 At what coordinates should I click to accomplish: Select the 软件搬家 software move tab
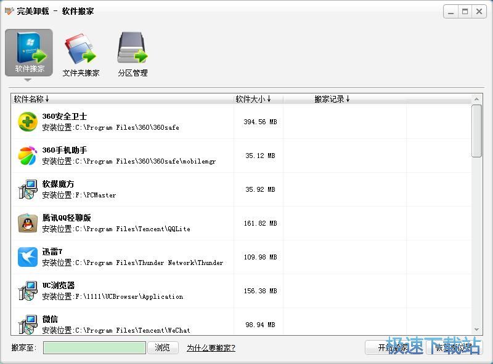coord(29,53)
